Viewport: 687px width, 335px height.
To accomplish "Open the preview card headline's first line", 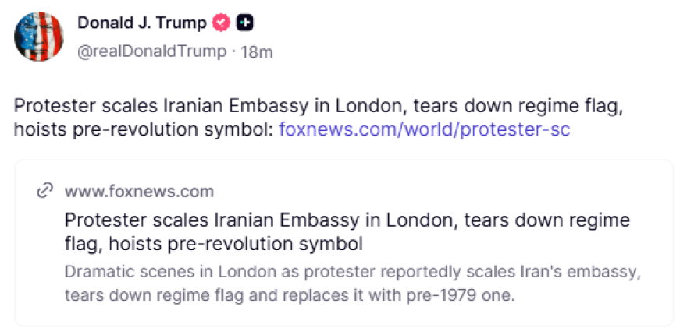I will point(347,219).
